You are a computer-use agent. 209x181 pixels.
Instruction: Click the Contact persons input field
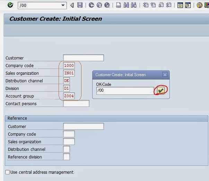tap(76, 103)
